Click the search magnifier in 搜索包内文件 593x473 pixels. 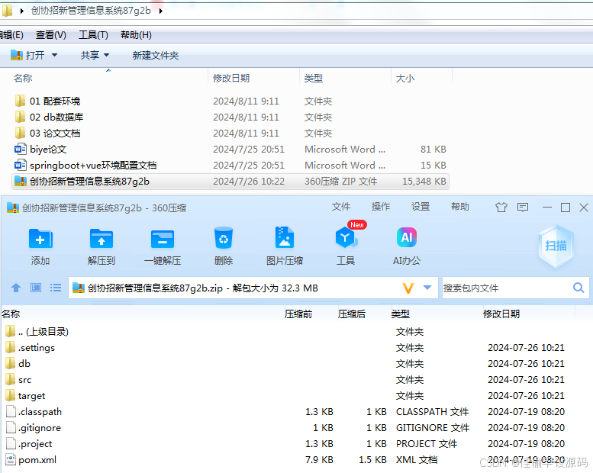[578, 288]
